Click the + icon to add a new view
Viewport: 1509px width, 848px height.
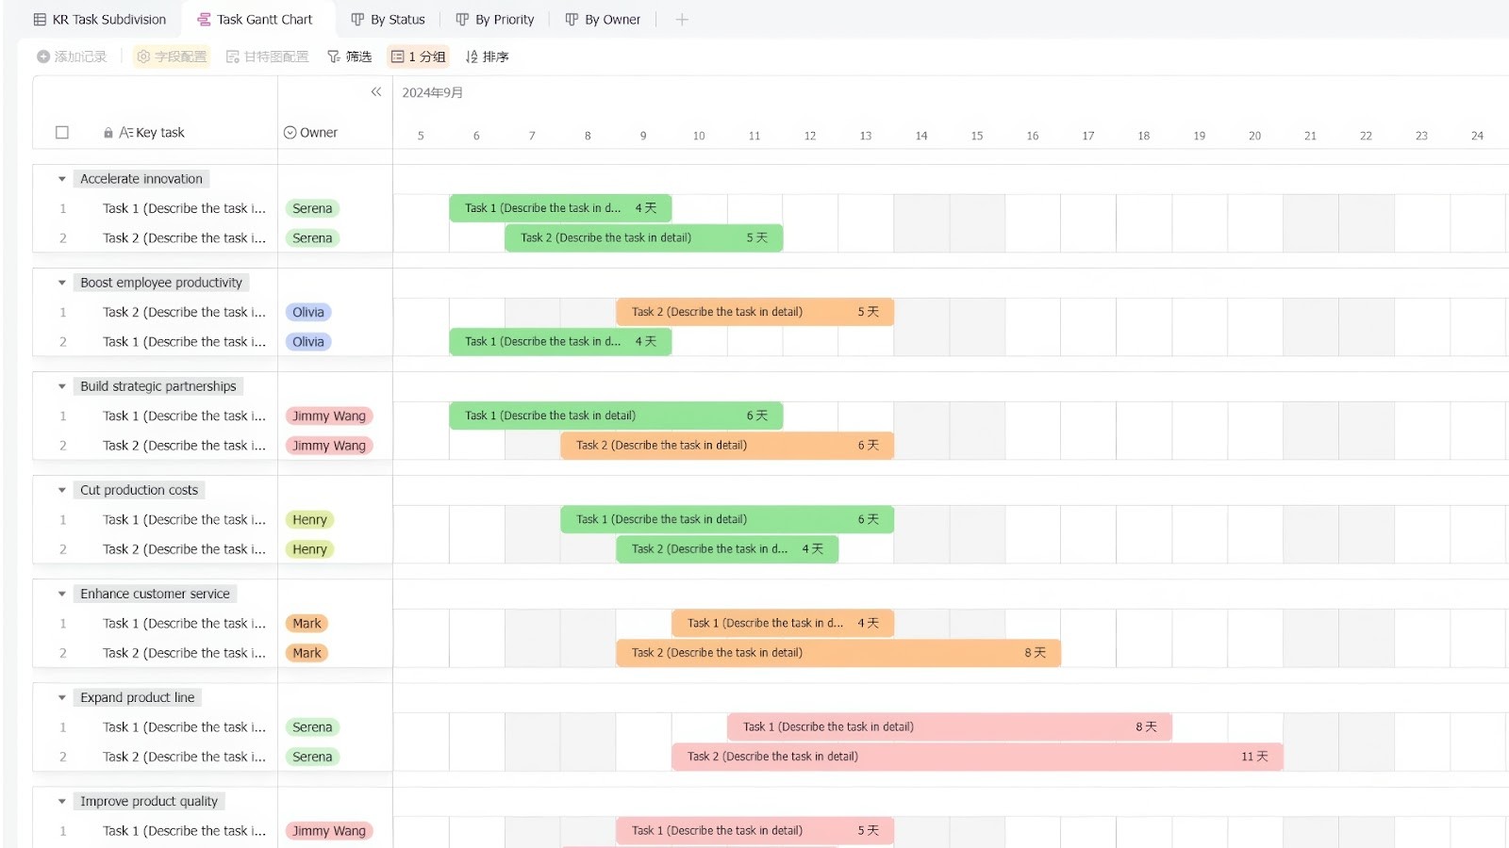click(681, 19)
